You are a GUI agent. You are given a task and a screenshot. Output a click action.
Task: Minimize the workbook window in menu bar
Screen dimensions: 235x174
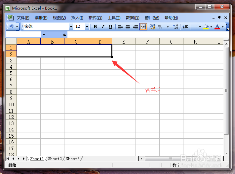coord(214,18)
